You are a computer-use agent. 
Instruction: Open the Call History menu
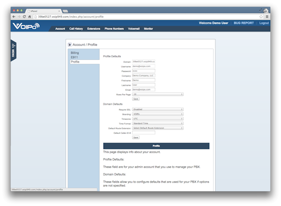click(76, 29)
